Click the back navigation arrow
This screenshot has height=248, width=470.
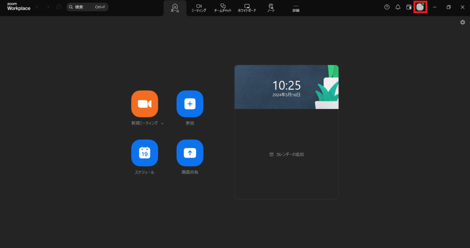37,7
